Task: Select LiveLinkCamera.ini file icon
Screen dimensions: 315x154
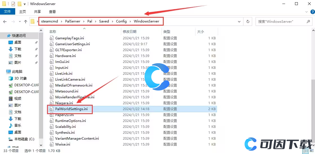Action: point(52,79)
